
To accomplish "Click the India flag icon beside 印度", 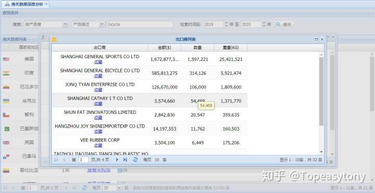I will pyautogui.click(x=6, y=73).
